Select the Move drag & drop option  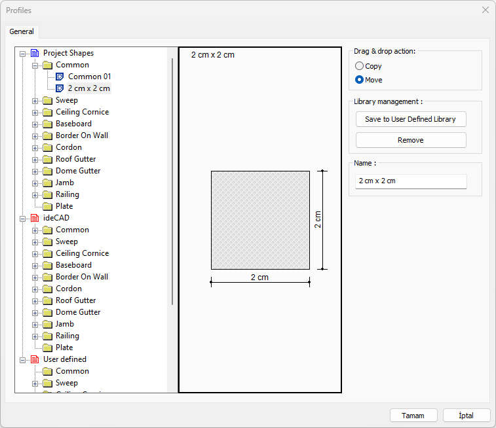359,80
